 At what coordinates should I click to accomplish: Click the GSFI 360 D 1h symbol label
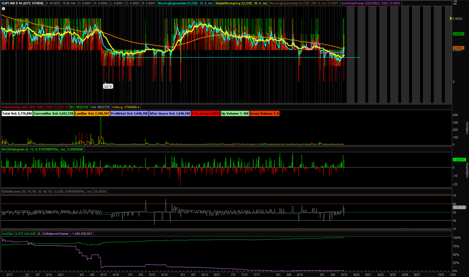22,3
